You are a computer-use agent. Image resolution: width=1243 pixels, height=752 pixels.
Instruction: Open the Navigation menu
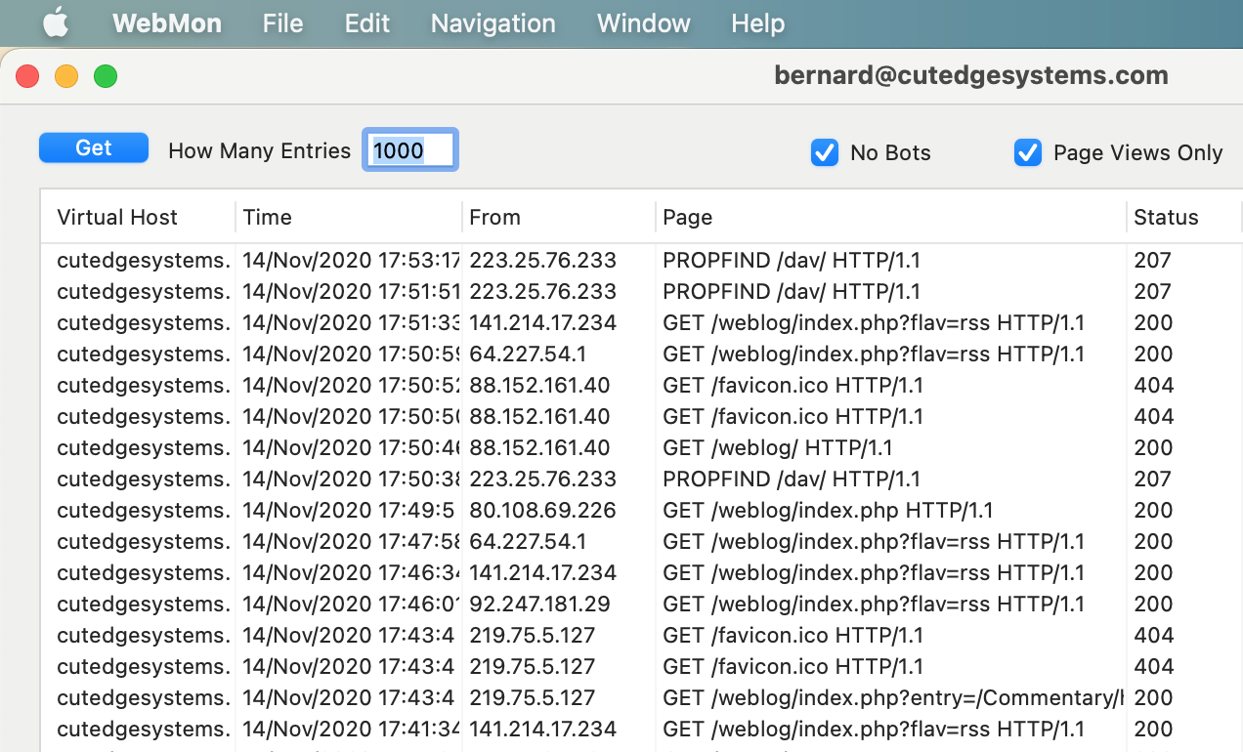point(493,23)
